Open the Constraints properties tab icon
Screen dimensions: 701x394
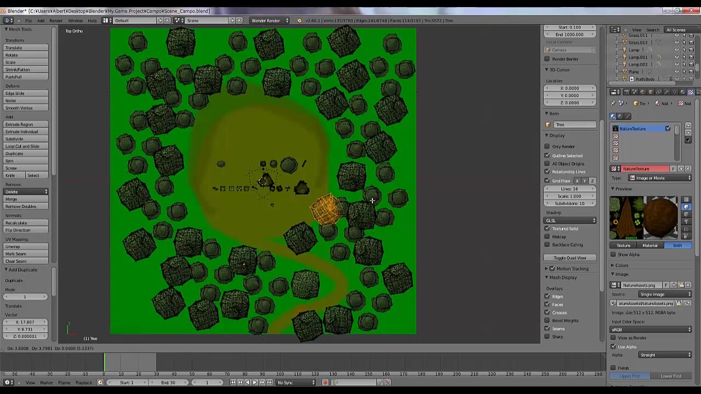tap(658, 92)
